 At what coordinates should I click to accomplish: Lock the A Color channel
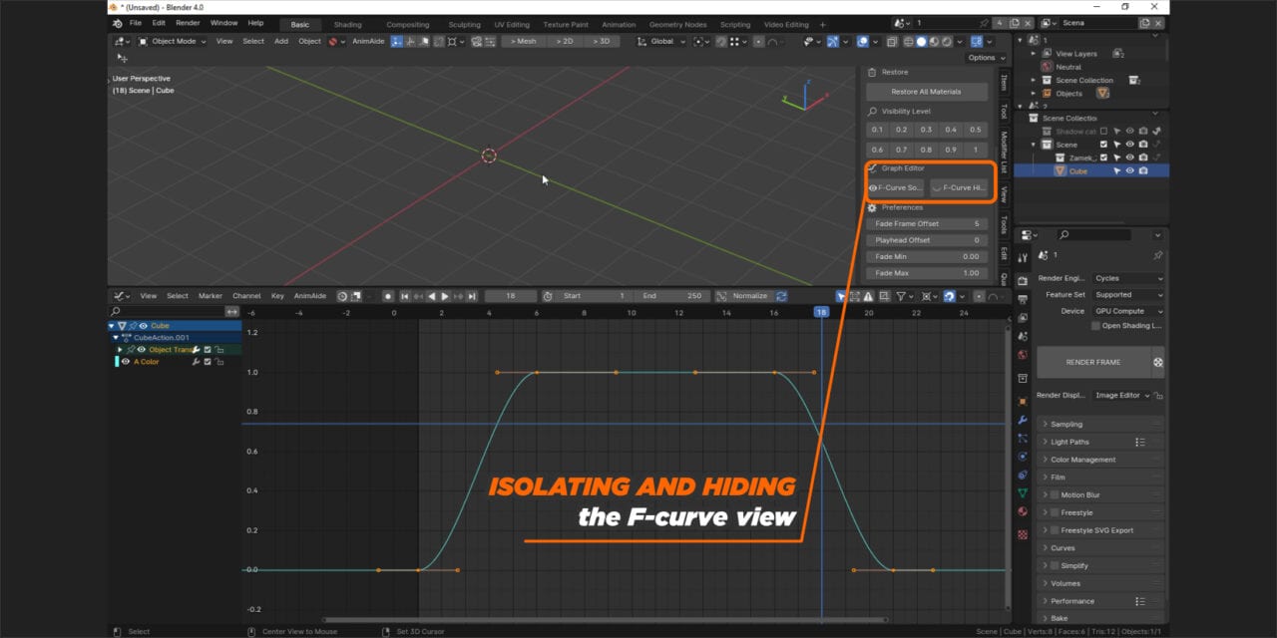pos(219,362)
